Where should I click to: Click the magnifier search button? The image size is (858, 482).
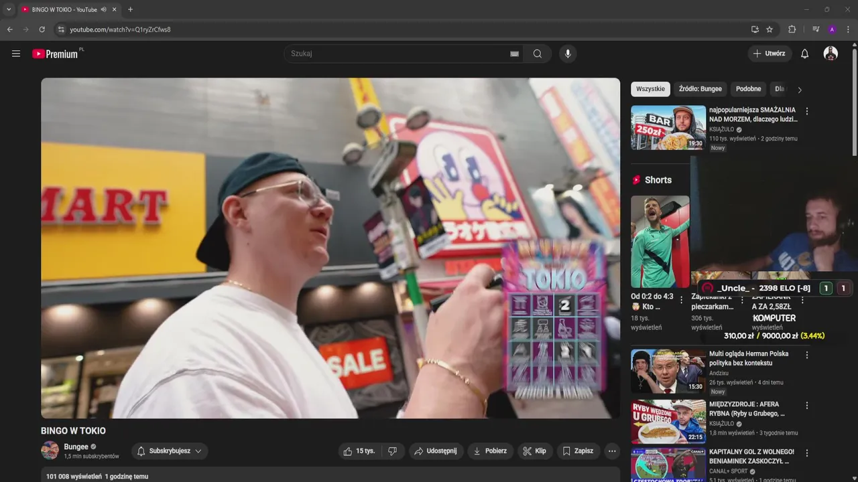coord(538,54)
